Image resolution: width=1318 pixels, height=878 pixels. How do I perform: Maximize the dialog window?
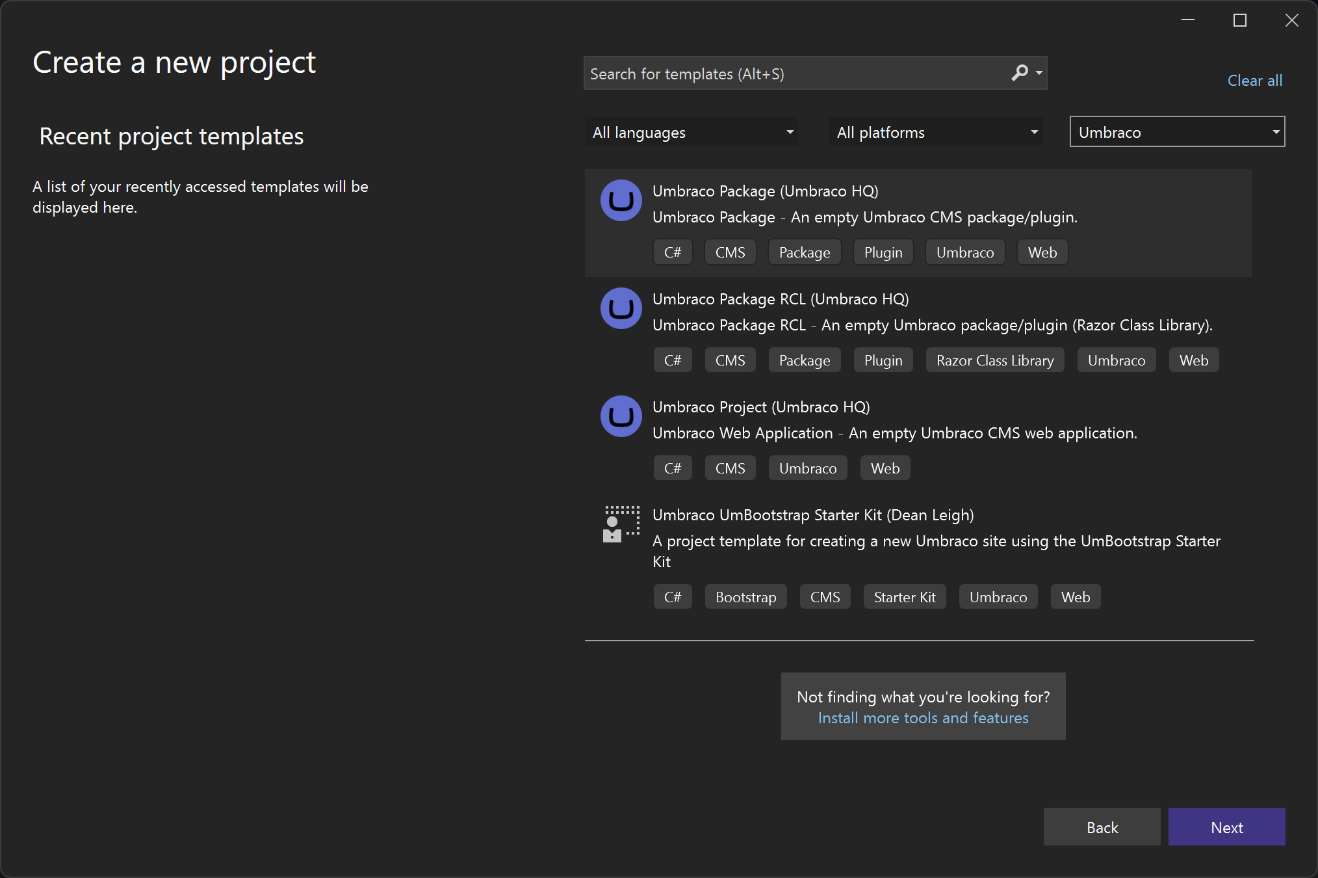coord(1240,21)
